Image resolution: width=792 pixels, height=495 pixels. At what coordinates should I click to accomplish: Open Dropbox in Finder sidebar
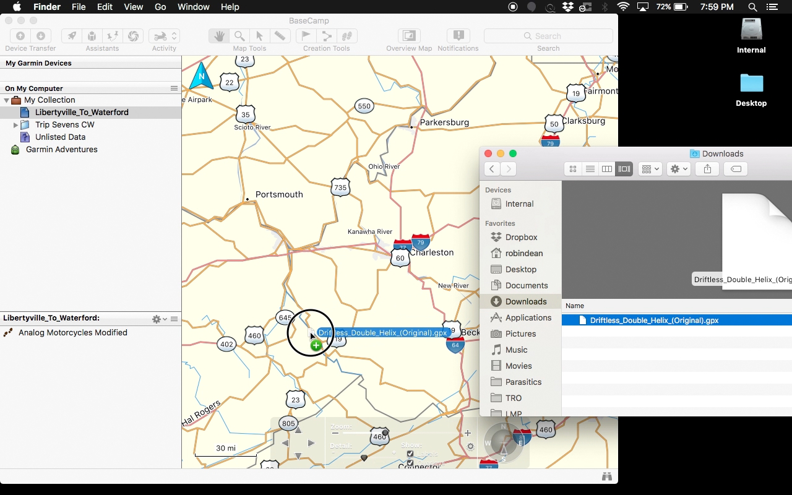(521, 237)
